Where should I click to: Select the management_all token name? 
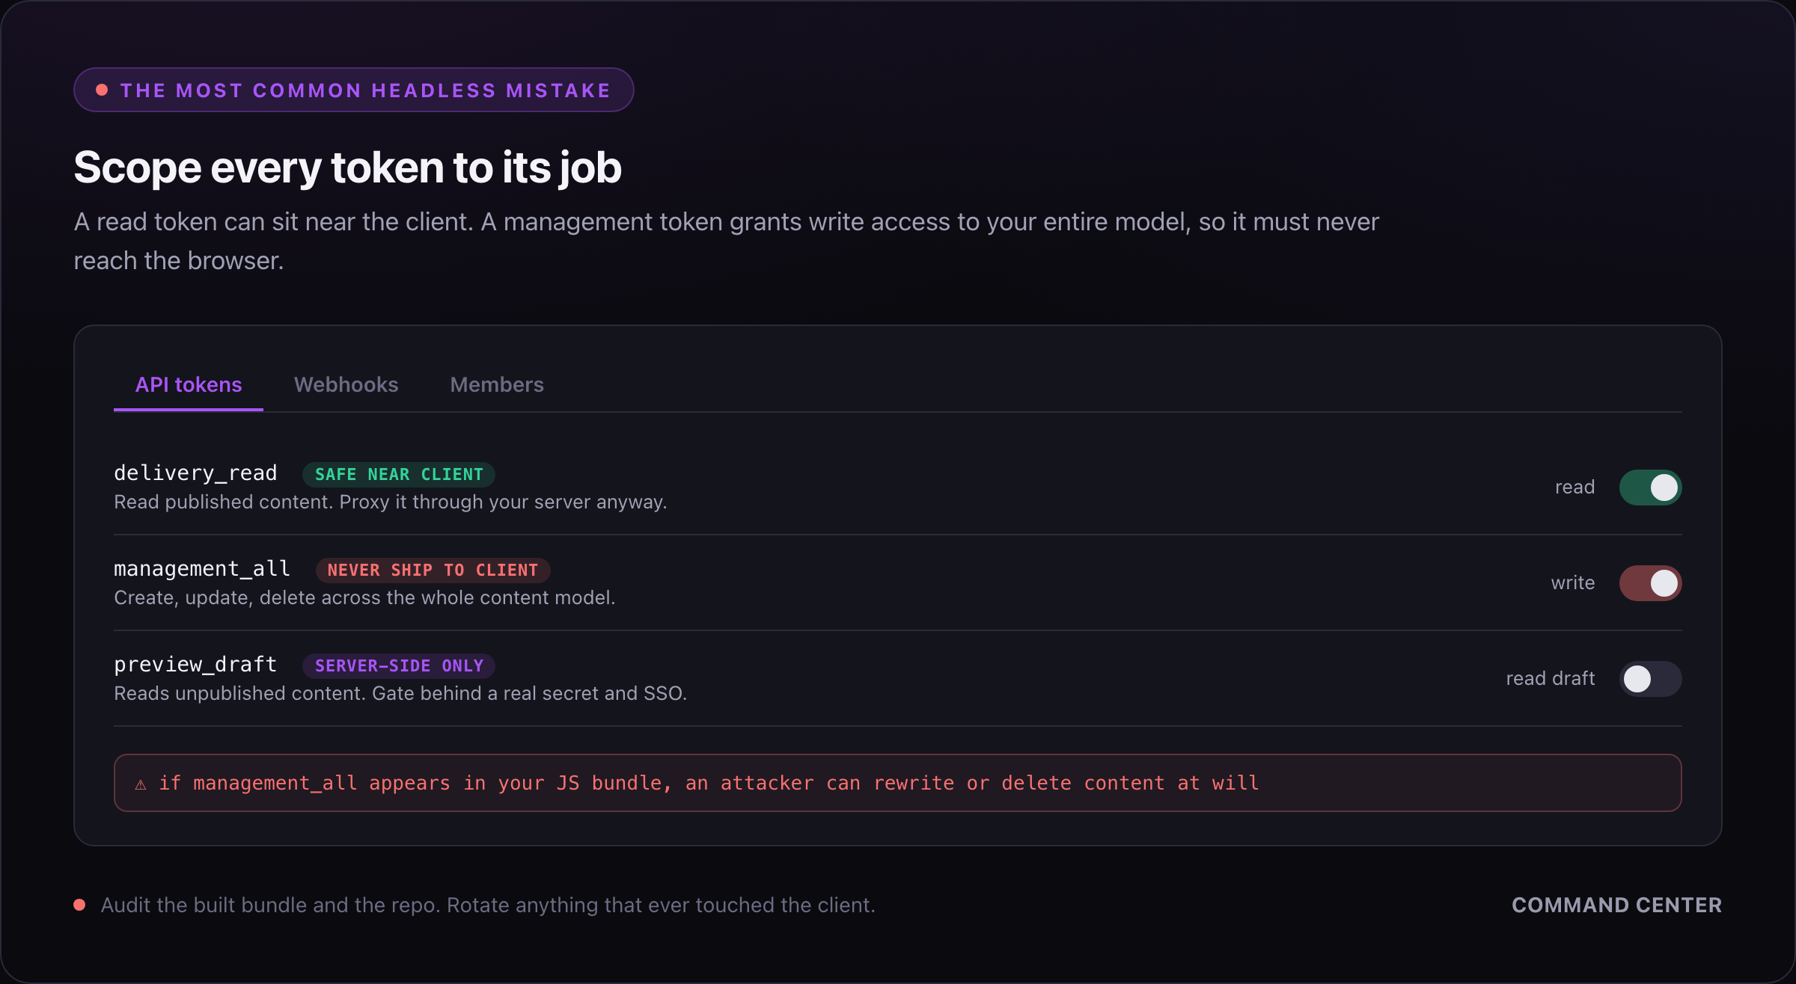point(202,569)
